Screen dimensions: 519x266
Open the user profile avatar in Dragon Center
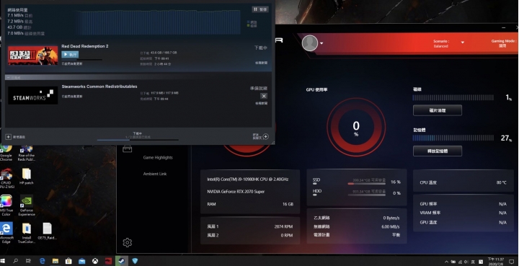coord(310,43)
